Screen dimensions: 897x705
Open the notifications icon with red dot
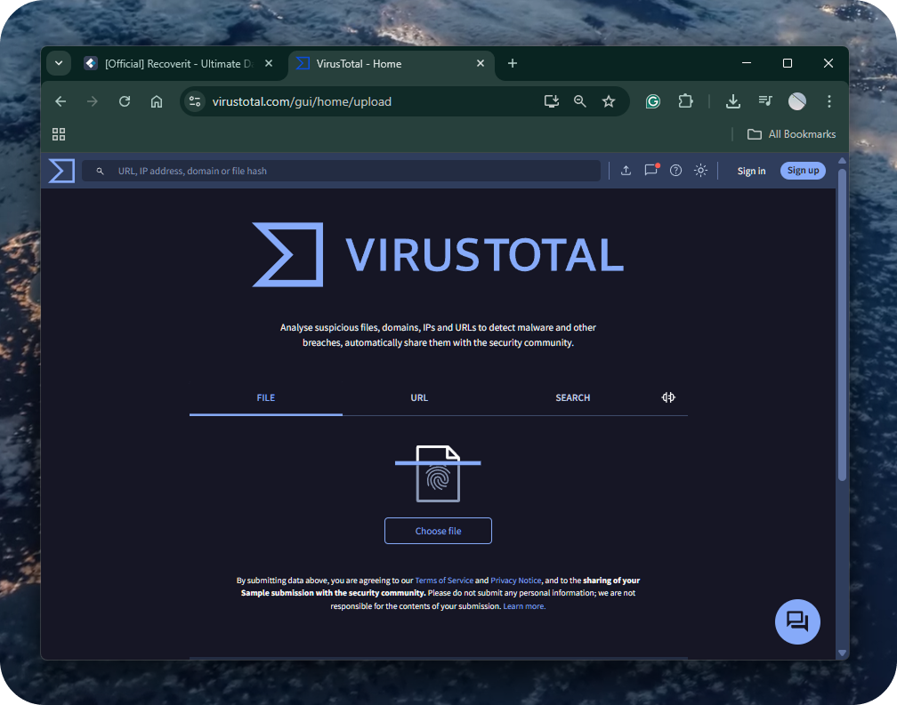click(x=651, y=171)
